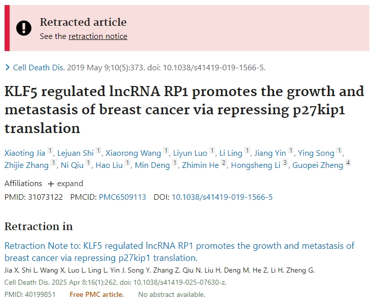Open author Xiaoting Jia's profile link
Viewport: 378px width, 308px height.
25,153
